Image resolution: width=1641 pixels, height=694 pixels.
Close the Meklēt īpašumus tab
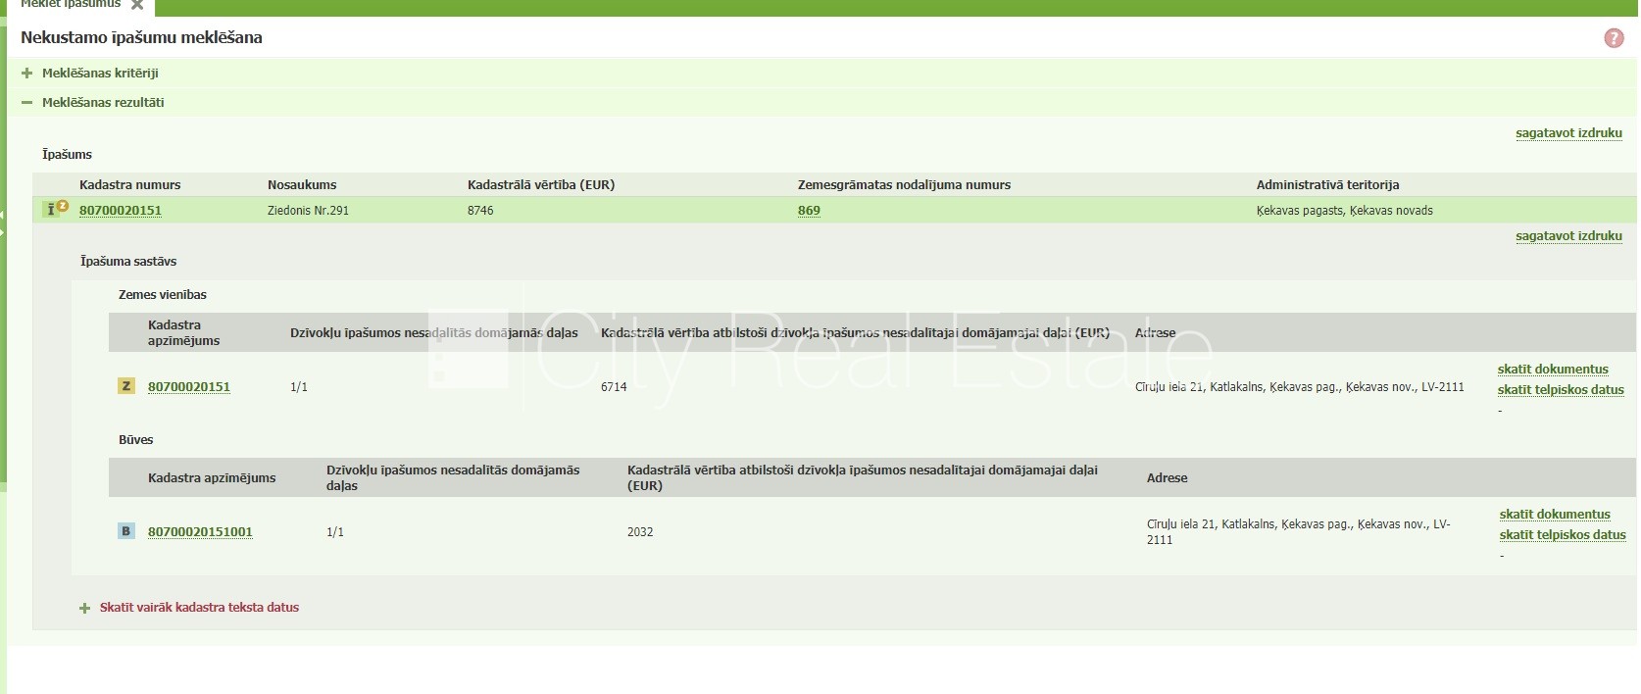coord(137,5)
